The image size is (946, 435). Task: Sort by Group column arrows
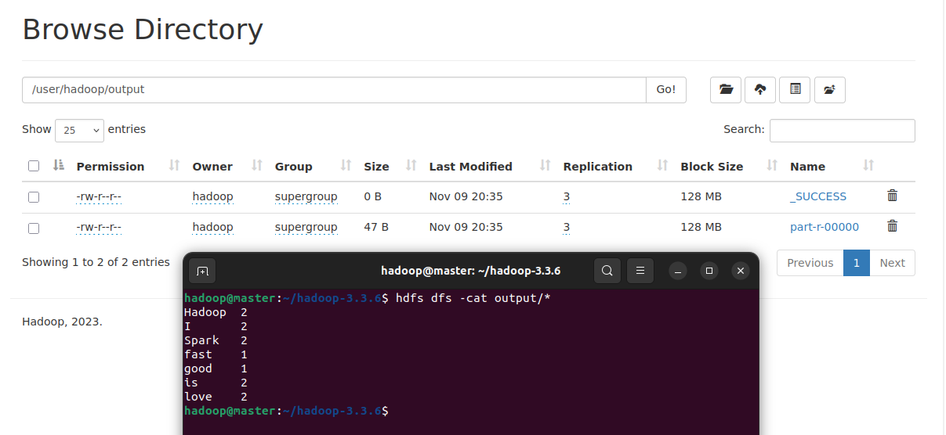click(346, 166)
